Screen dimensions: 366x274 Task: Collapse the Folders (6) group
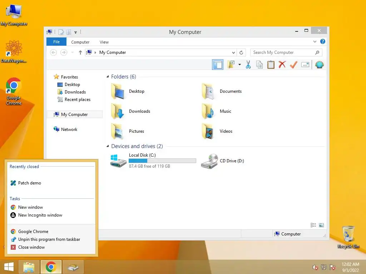pyautogui.click(x=108, y=76)
